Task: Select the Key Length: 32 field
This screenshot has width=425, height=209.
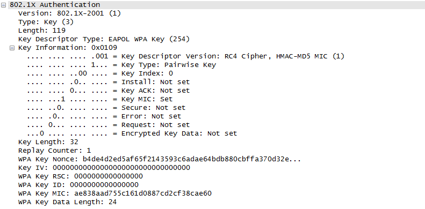Action: (48, 142)
